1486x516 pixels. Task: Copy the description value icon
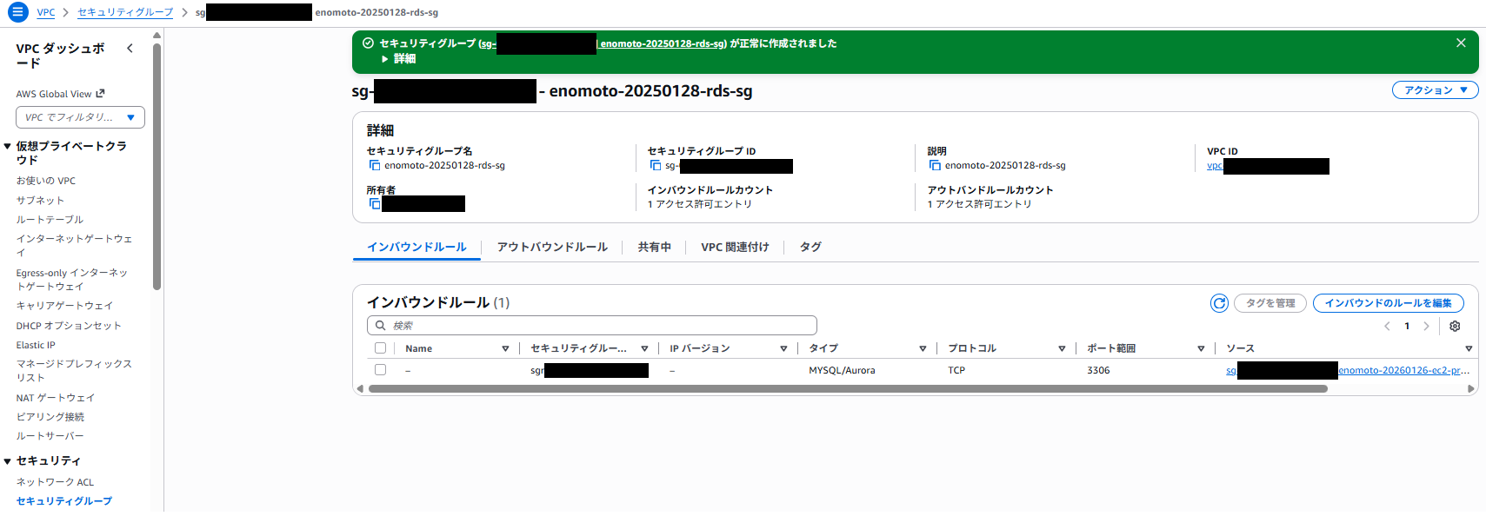click(935, 165)
